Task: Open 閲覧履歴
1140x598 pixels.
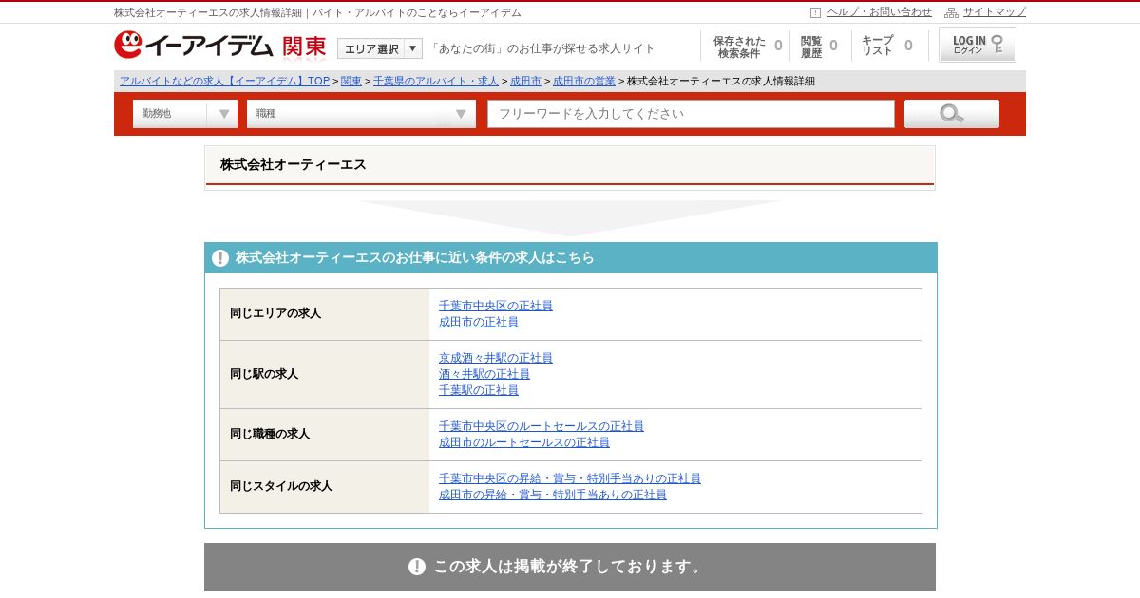Action: tap(819, 47)
